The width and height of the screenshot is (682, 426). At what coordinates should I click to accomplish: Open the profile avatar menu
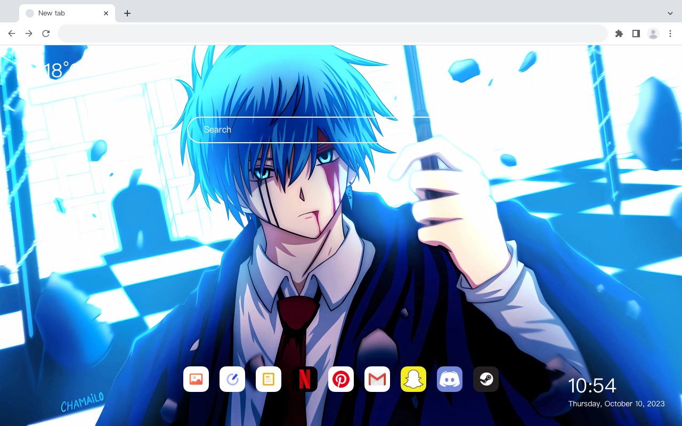[653, 34]
